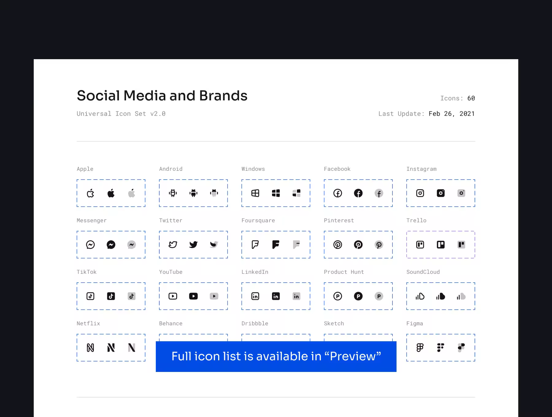The height and width of the screenshot is (417, 552).
Task: Click the outlined Apple logo icon
Action: (90, 193)
